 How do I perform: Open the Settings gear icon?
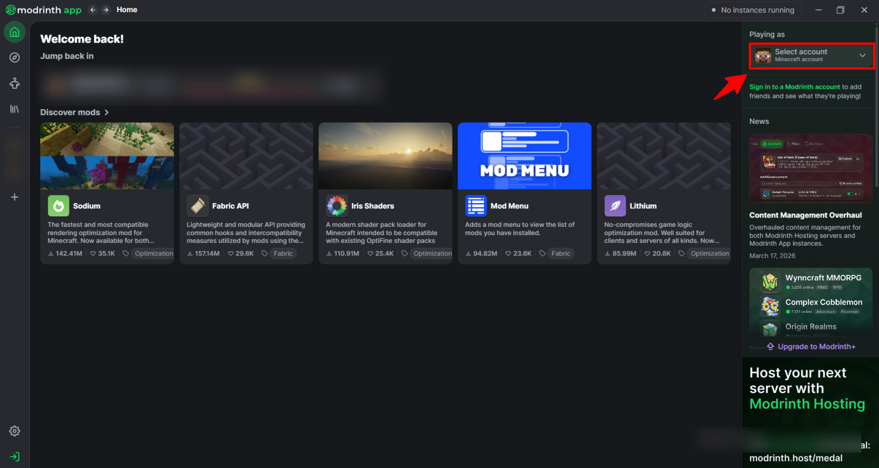coord(15,431)
